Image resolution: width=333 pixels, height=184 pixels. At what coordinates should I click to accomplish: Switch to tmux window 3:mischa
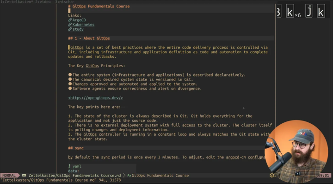coord(65,2)
